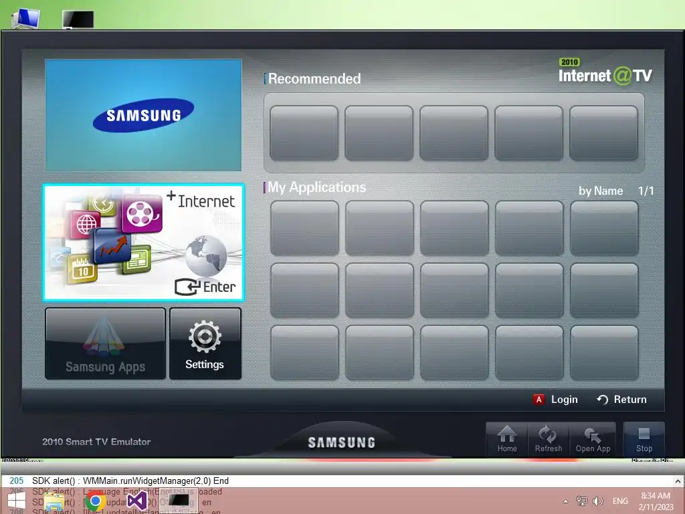Click the black monitor desktop icon
Image resolution: width=685 pixels, height=514 pixels.
point(78,19)
